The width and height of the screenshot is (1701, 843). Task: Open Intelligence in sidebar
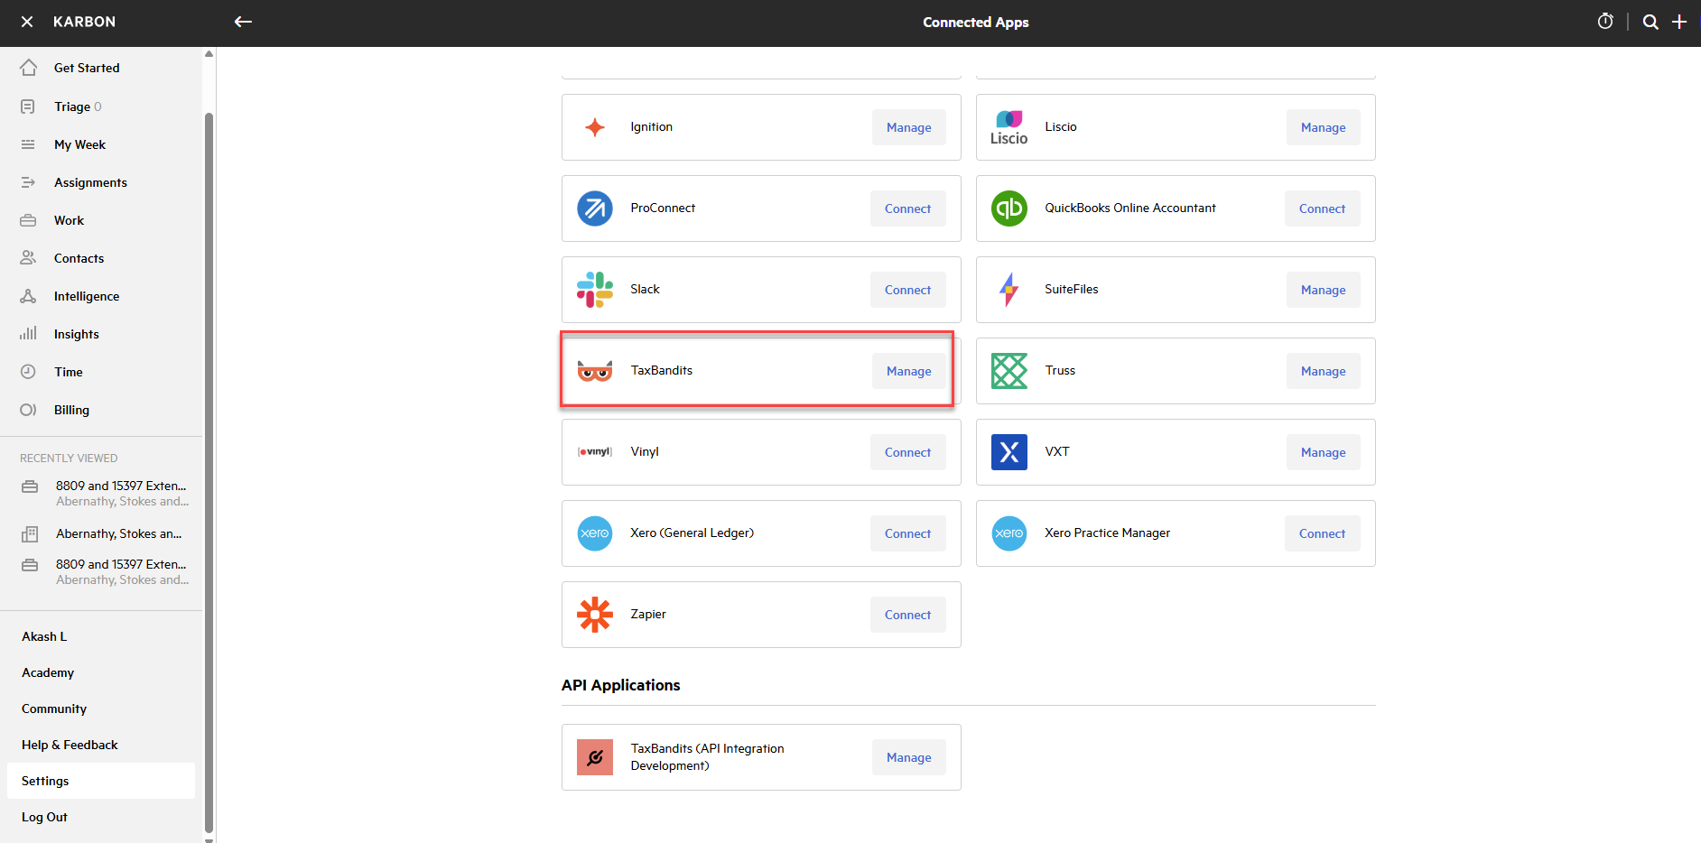click(x=87, y=296)
